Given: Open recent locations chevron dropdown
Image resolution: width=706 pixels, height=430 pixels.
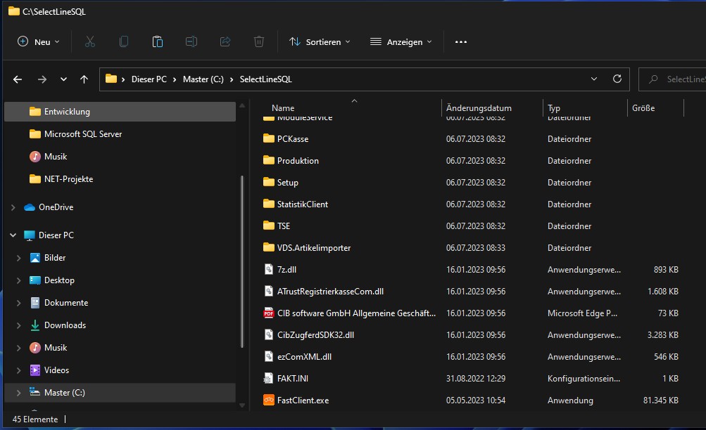Looking at the screenshot, I should click(x=63, y=79).
